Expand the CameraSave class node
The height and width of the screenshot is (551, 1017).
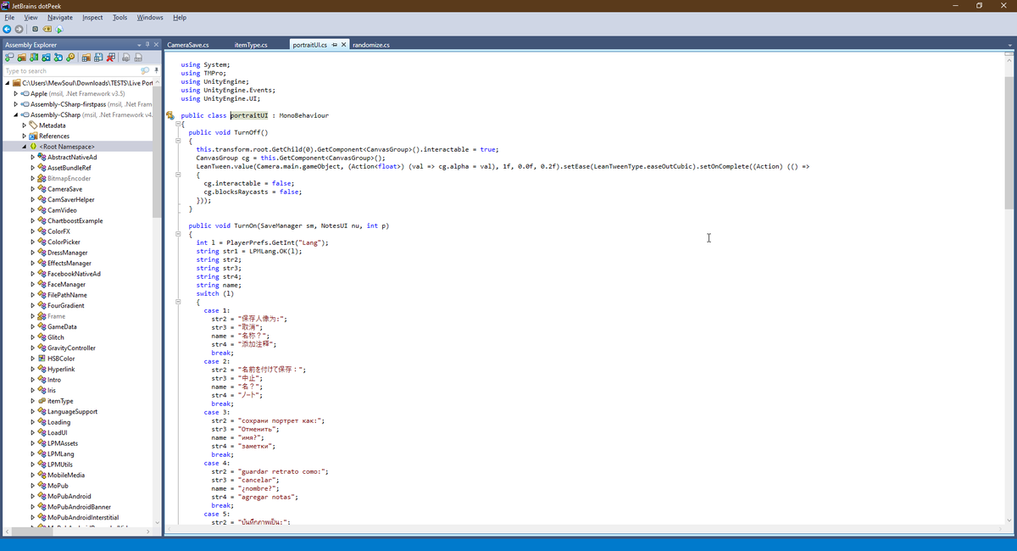[x=32, y=189]
